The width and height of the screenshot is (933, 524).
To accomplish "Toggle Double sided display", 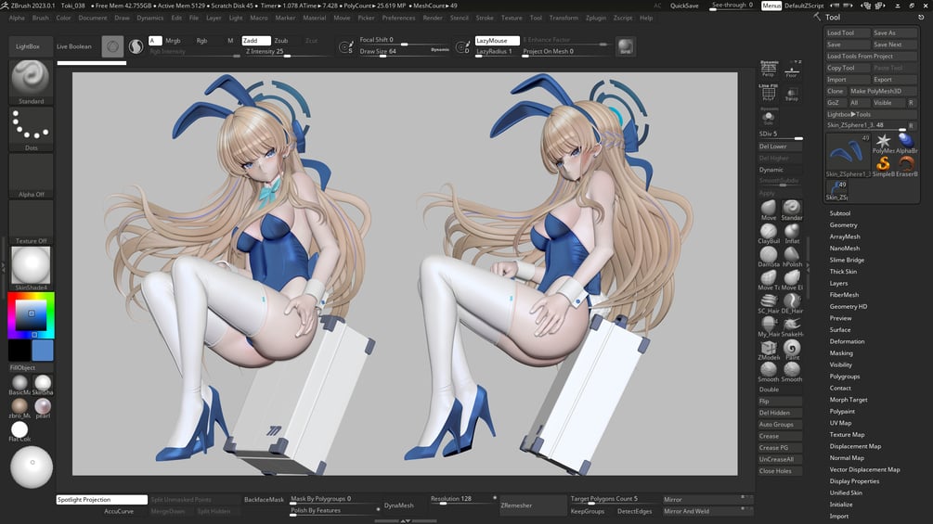I will pyautogui.click(x=780, y=390).
